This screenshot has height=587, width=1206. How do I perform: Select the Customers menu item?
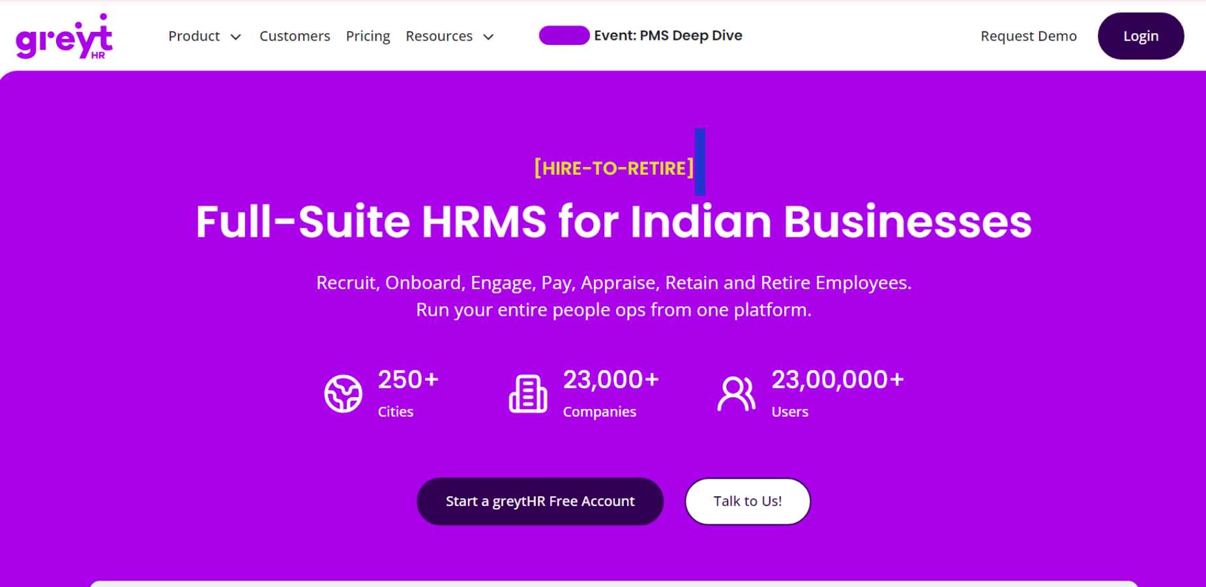tap(295, 36)
